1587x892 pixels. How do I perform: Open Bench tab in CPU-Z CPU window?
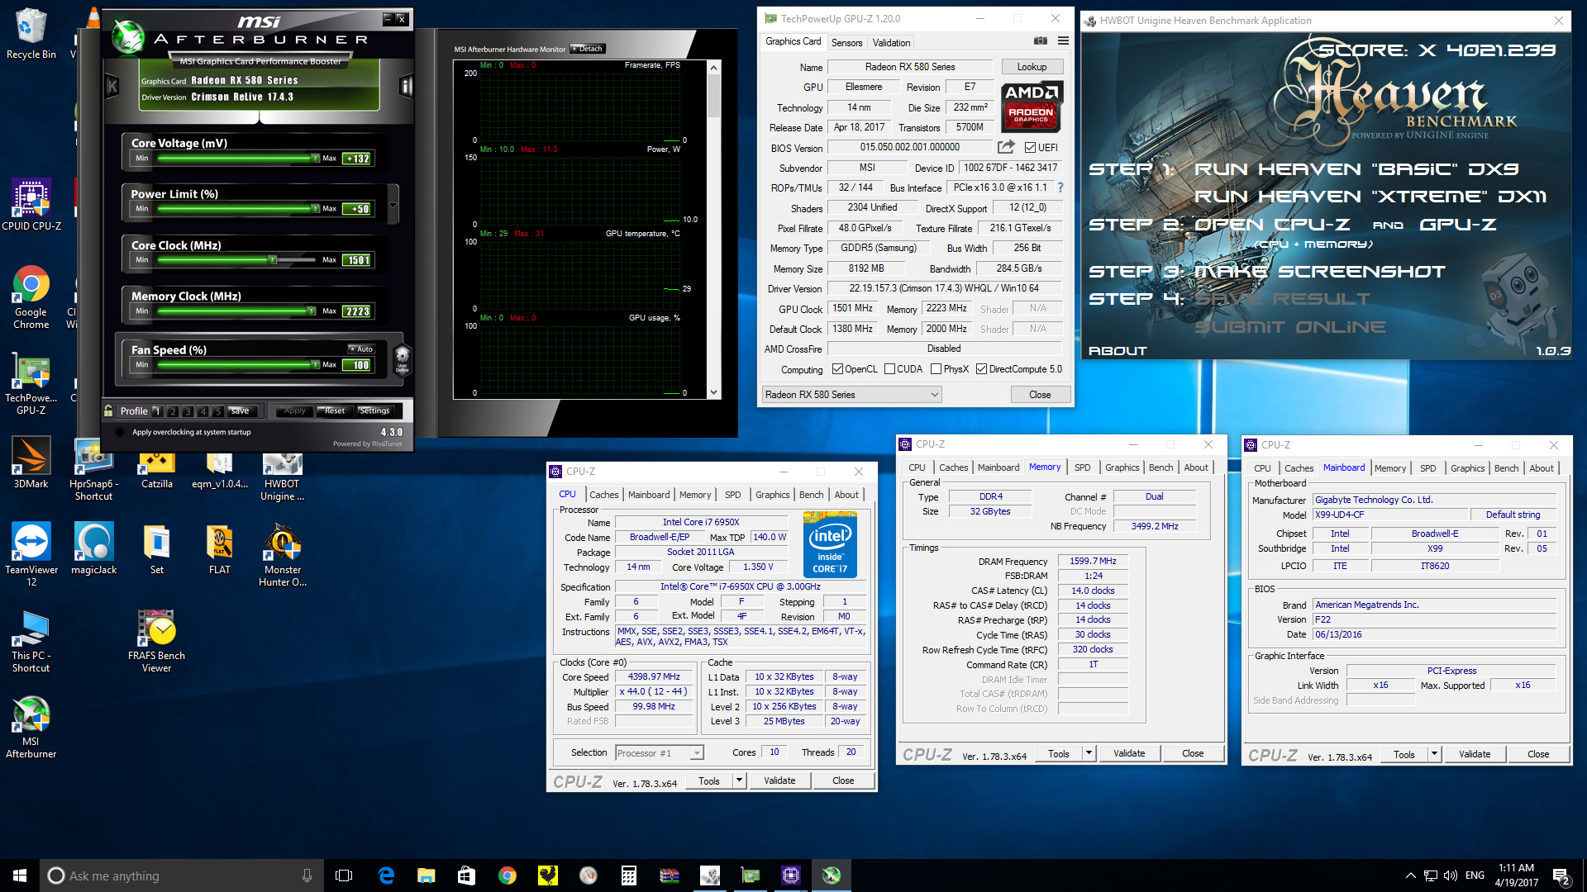click(811, 495)
